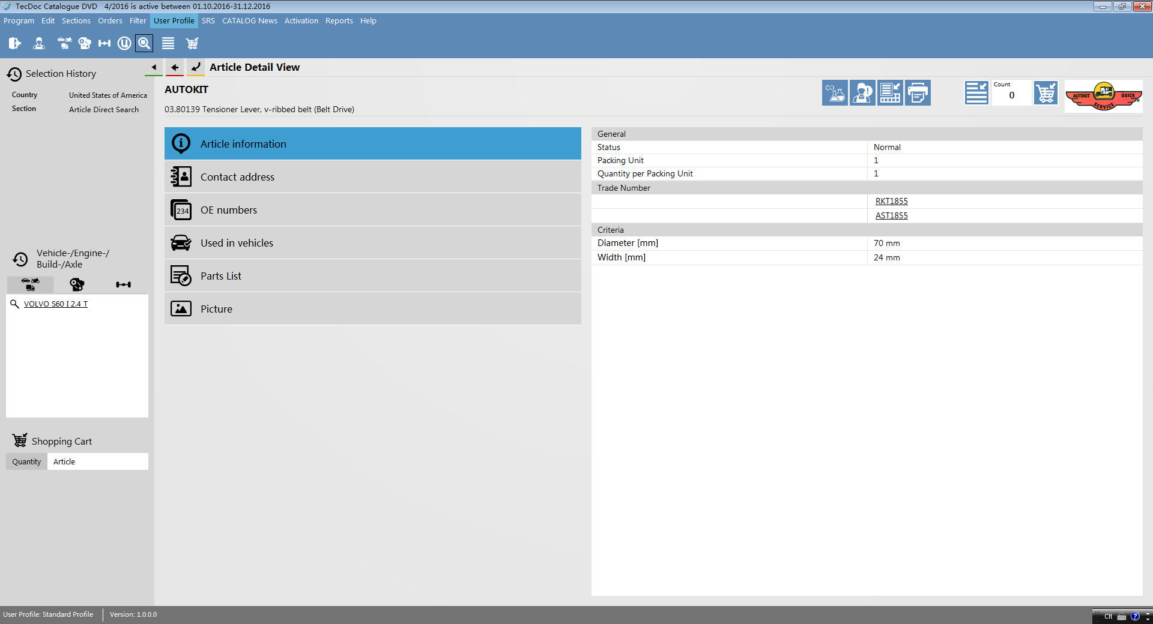Open the User Profile menu
This screenshot has height=624, width=1153.
(174, 20)
